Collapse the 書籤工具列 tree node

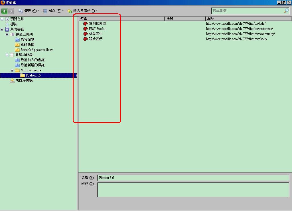pos(7,34)
